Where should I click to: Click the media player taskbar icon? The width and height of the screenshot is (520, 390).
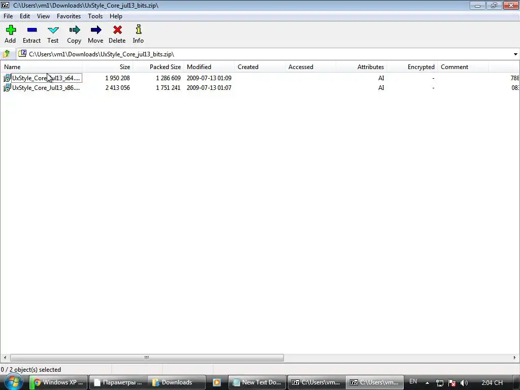tap(216, 382)
